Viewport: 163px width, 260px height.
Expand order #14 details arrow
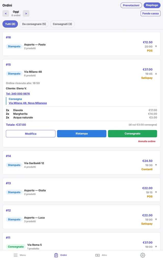point(156,165)
